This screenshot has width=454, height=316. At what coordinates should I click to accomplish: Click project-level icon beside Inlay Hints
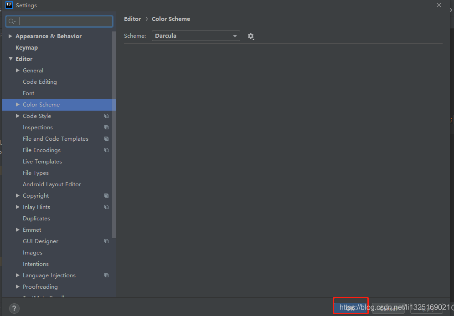[x=107, y=207]
